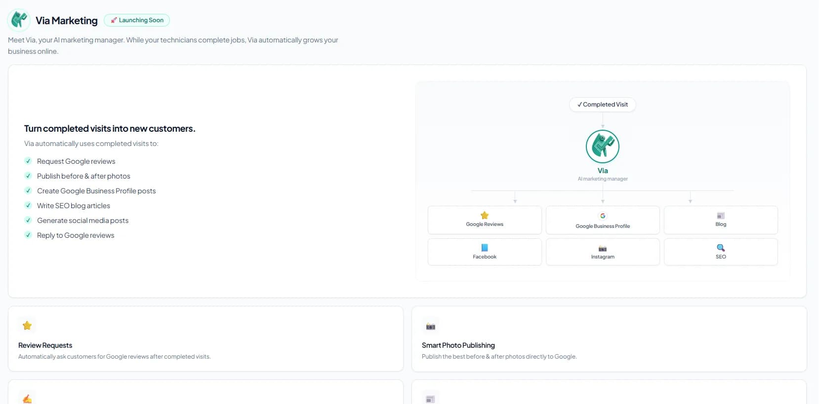Click the Review Requests heading

coord(45,345)
